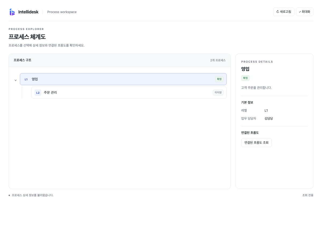Click the 확정 status badge on 영업 row
This screenshot has height=241, width=322.
click(219, 79)
